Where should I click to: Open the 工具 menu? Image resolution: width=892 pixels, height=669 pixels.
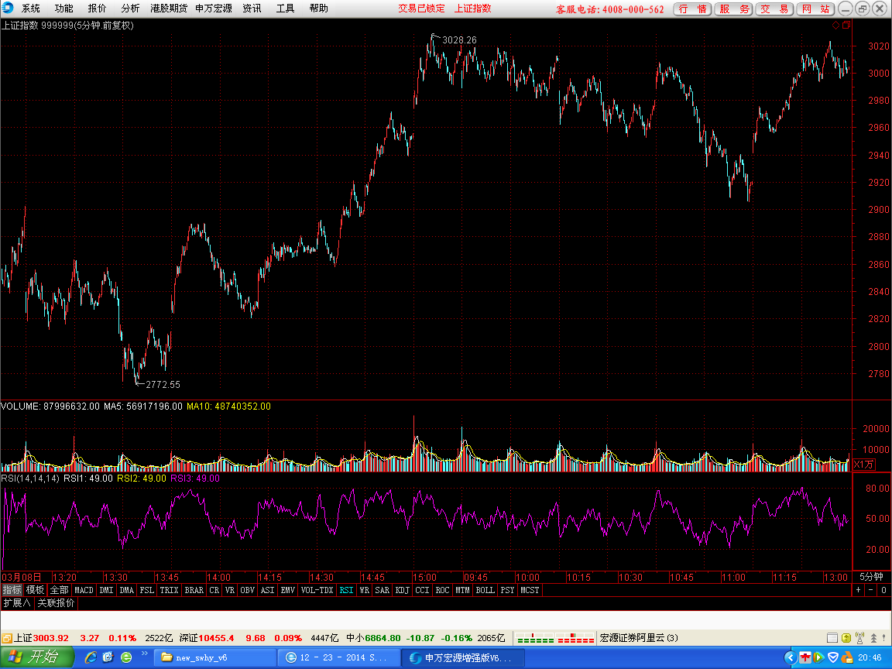[x=286, y=9]
